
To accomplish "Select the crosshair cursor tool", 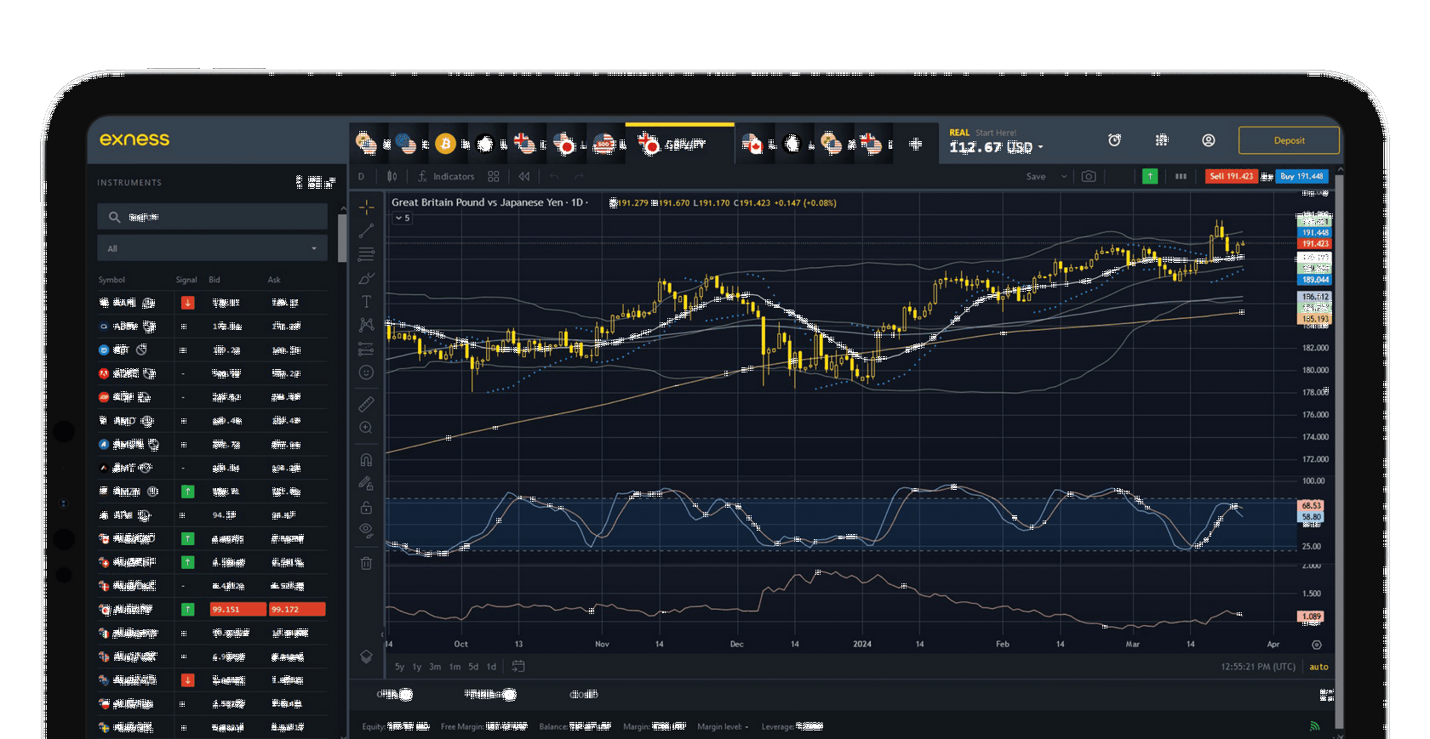I will (366, 207).
